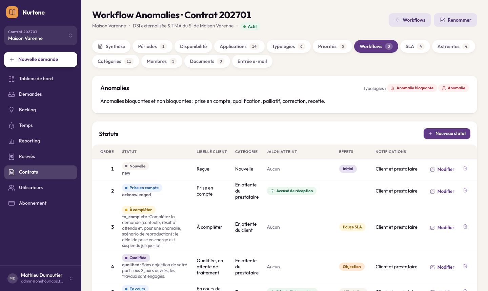Modify the Qualifiée status row

[x=442, y=267]
